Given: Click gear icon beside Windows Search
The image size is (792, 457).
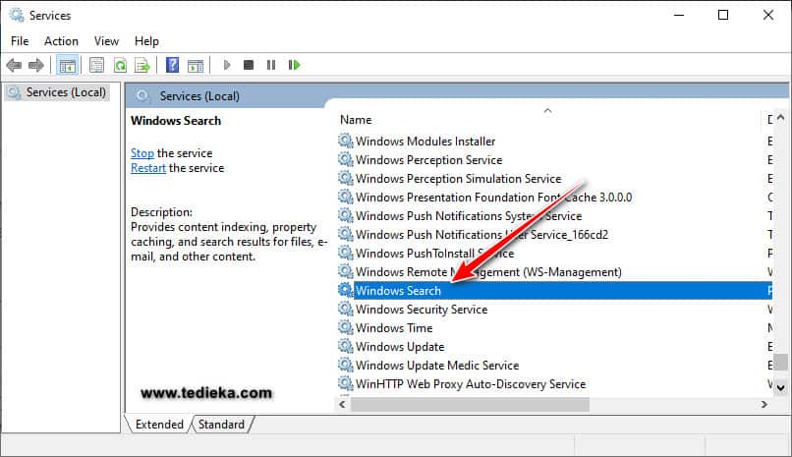Looking at the screenshot, I should point(346,290).
